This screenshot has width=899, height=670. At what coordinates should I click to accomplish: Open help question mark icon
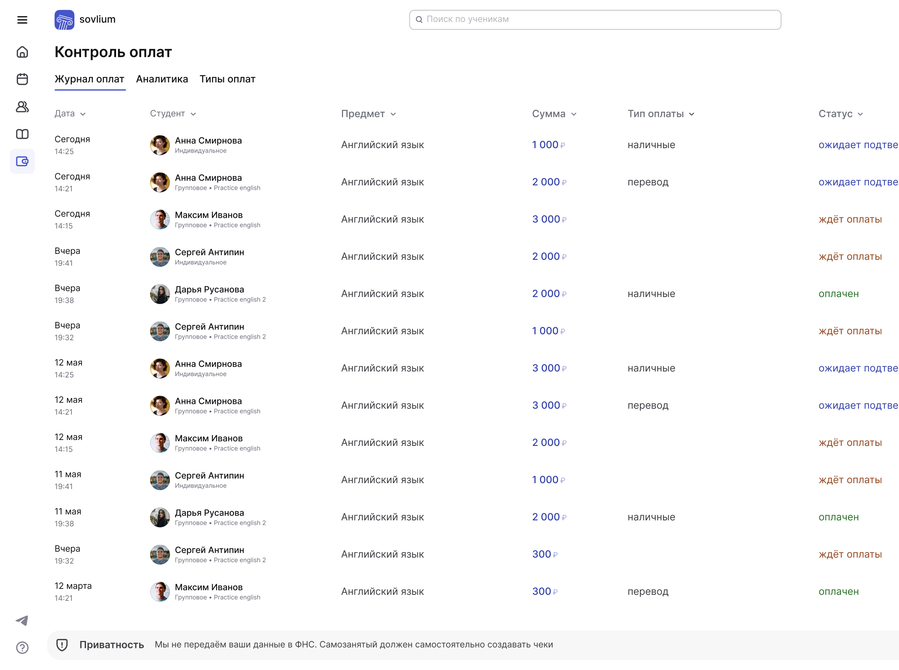pyautogui.click(x=22, y=648)
